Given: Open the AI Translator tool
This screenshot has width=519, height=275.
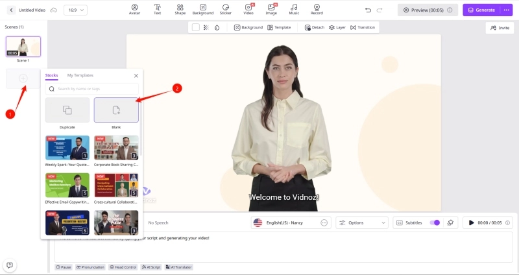Looking at the screenshot, I should tap(179, 267).
